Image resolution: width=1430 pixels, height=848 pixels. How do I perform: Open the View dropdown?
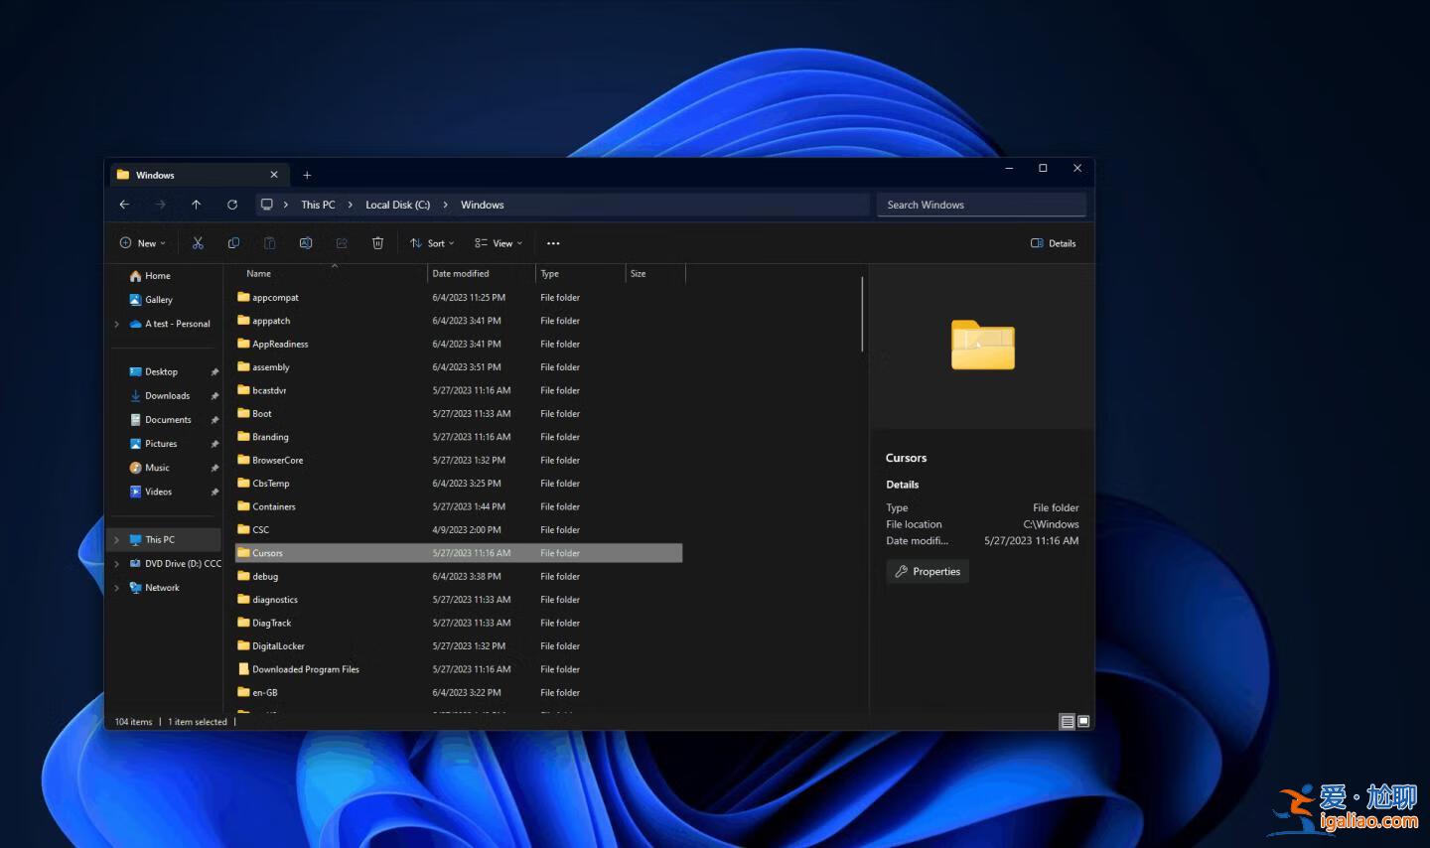point(498,242)
